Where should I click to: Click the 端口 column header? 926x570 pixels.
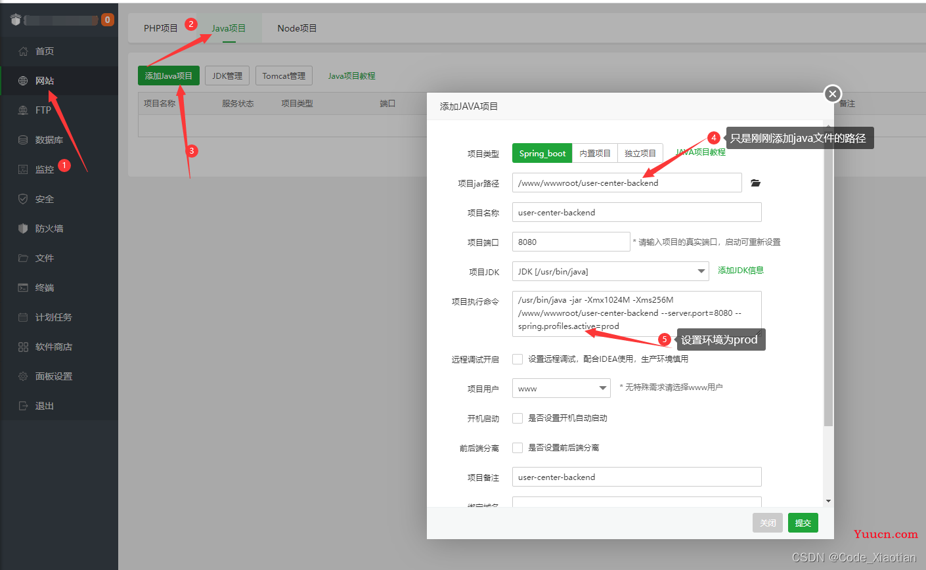tap(387, 104)
